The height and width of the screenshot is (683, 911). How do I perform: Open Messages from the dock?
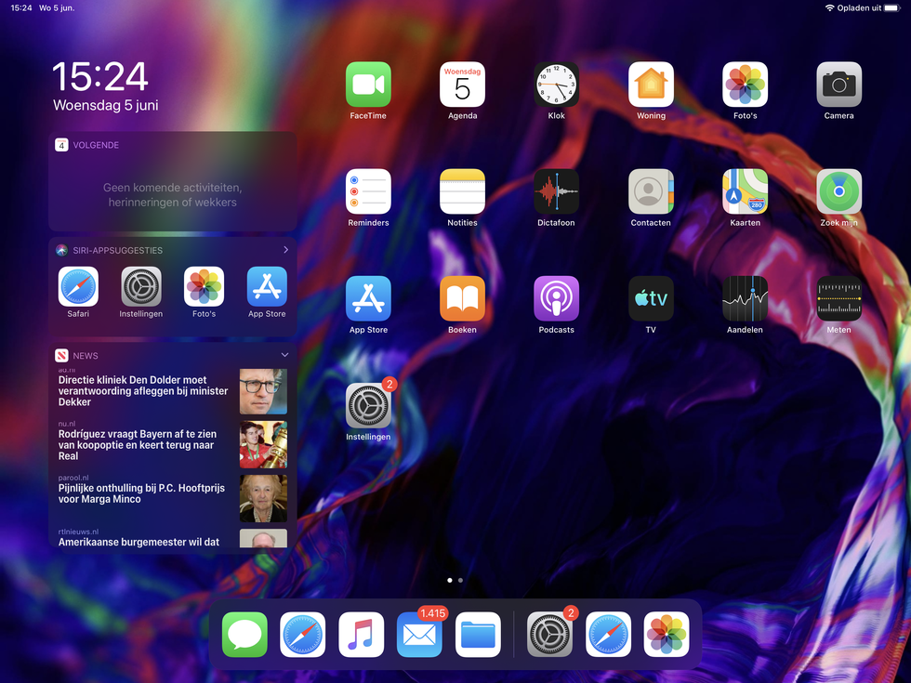point(244,634)
